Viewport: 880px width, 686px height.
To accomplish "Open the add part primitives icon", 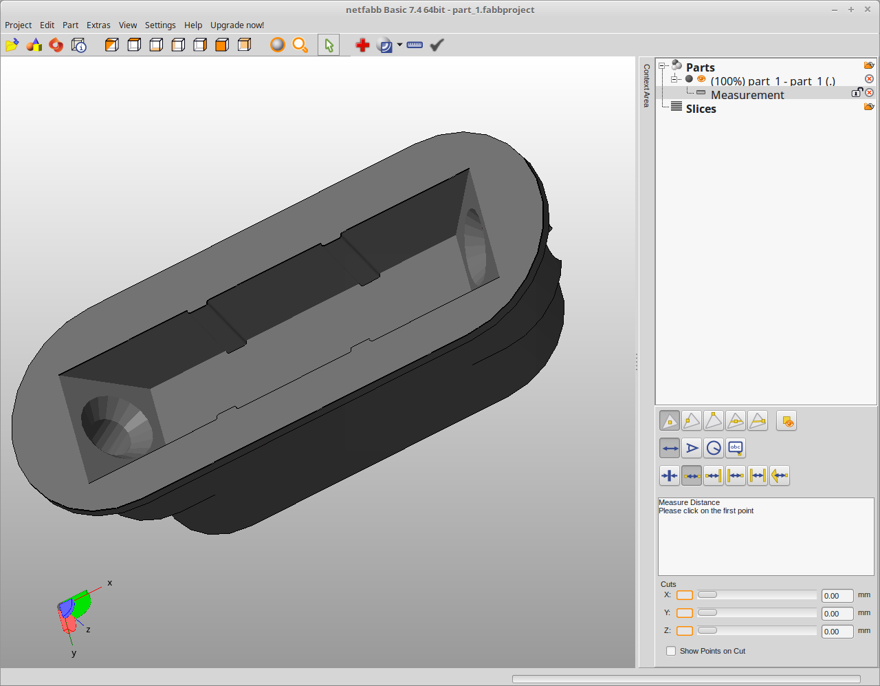I will click(x=34, y=45).
